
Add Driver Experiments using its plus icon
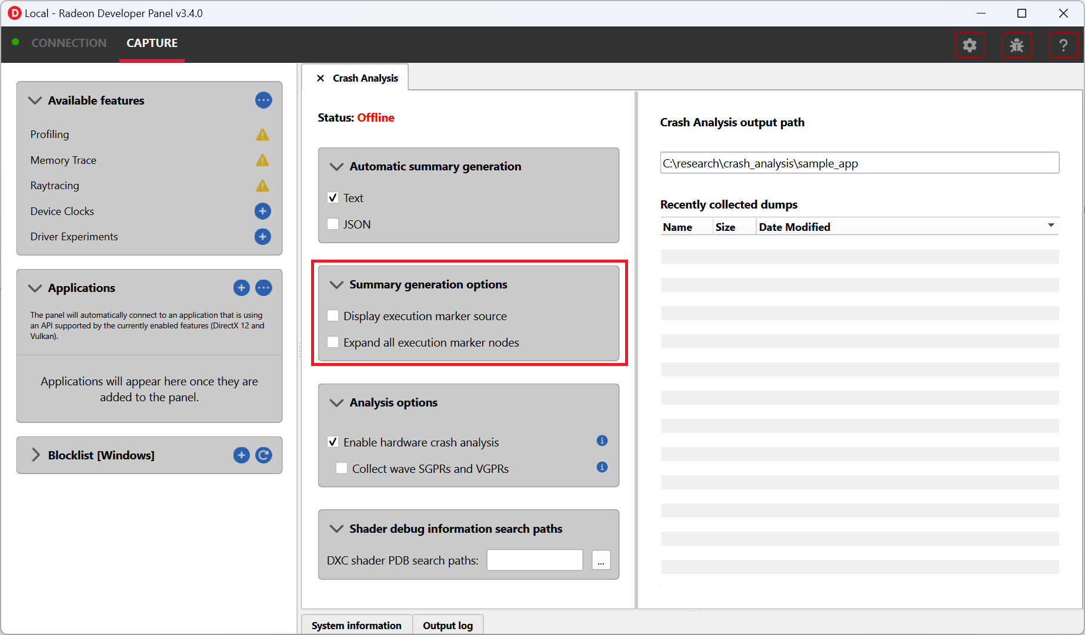(x=262, y=237)
